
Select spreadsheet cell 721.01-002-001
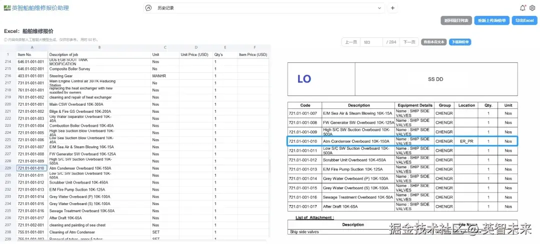32,225
